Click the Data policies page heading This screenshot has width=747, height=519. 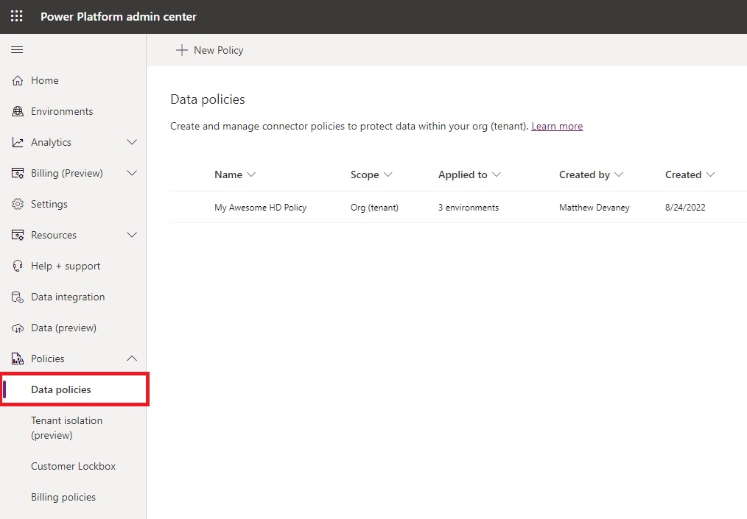click(x=208, y=99)
